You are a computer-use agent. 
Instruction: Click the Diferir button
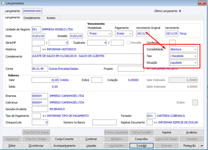(x=12, y=146)
